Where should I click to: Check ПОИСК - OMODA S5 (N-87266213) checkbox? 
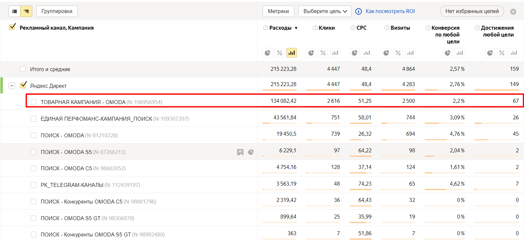[x=33, y=152]
